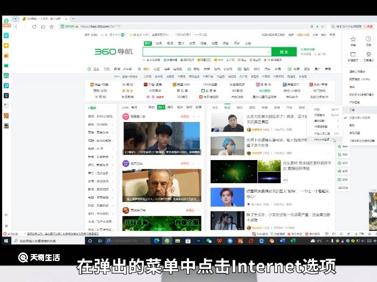Open news thumbnail of nurse in mask
Viewport: 377px width, 282px height.
[227, 146]
